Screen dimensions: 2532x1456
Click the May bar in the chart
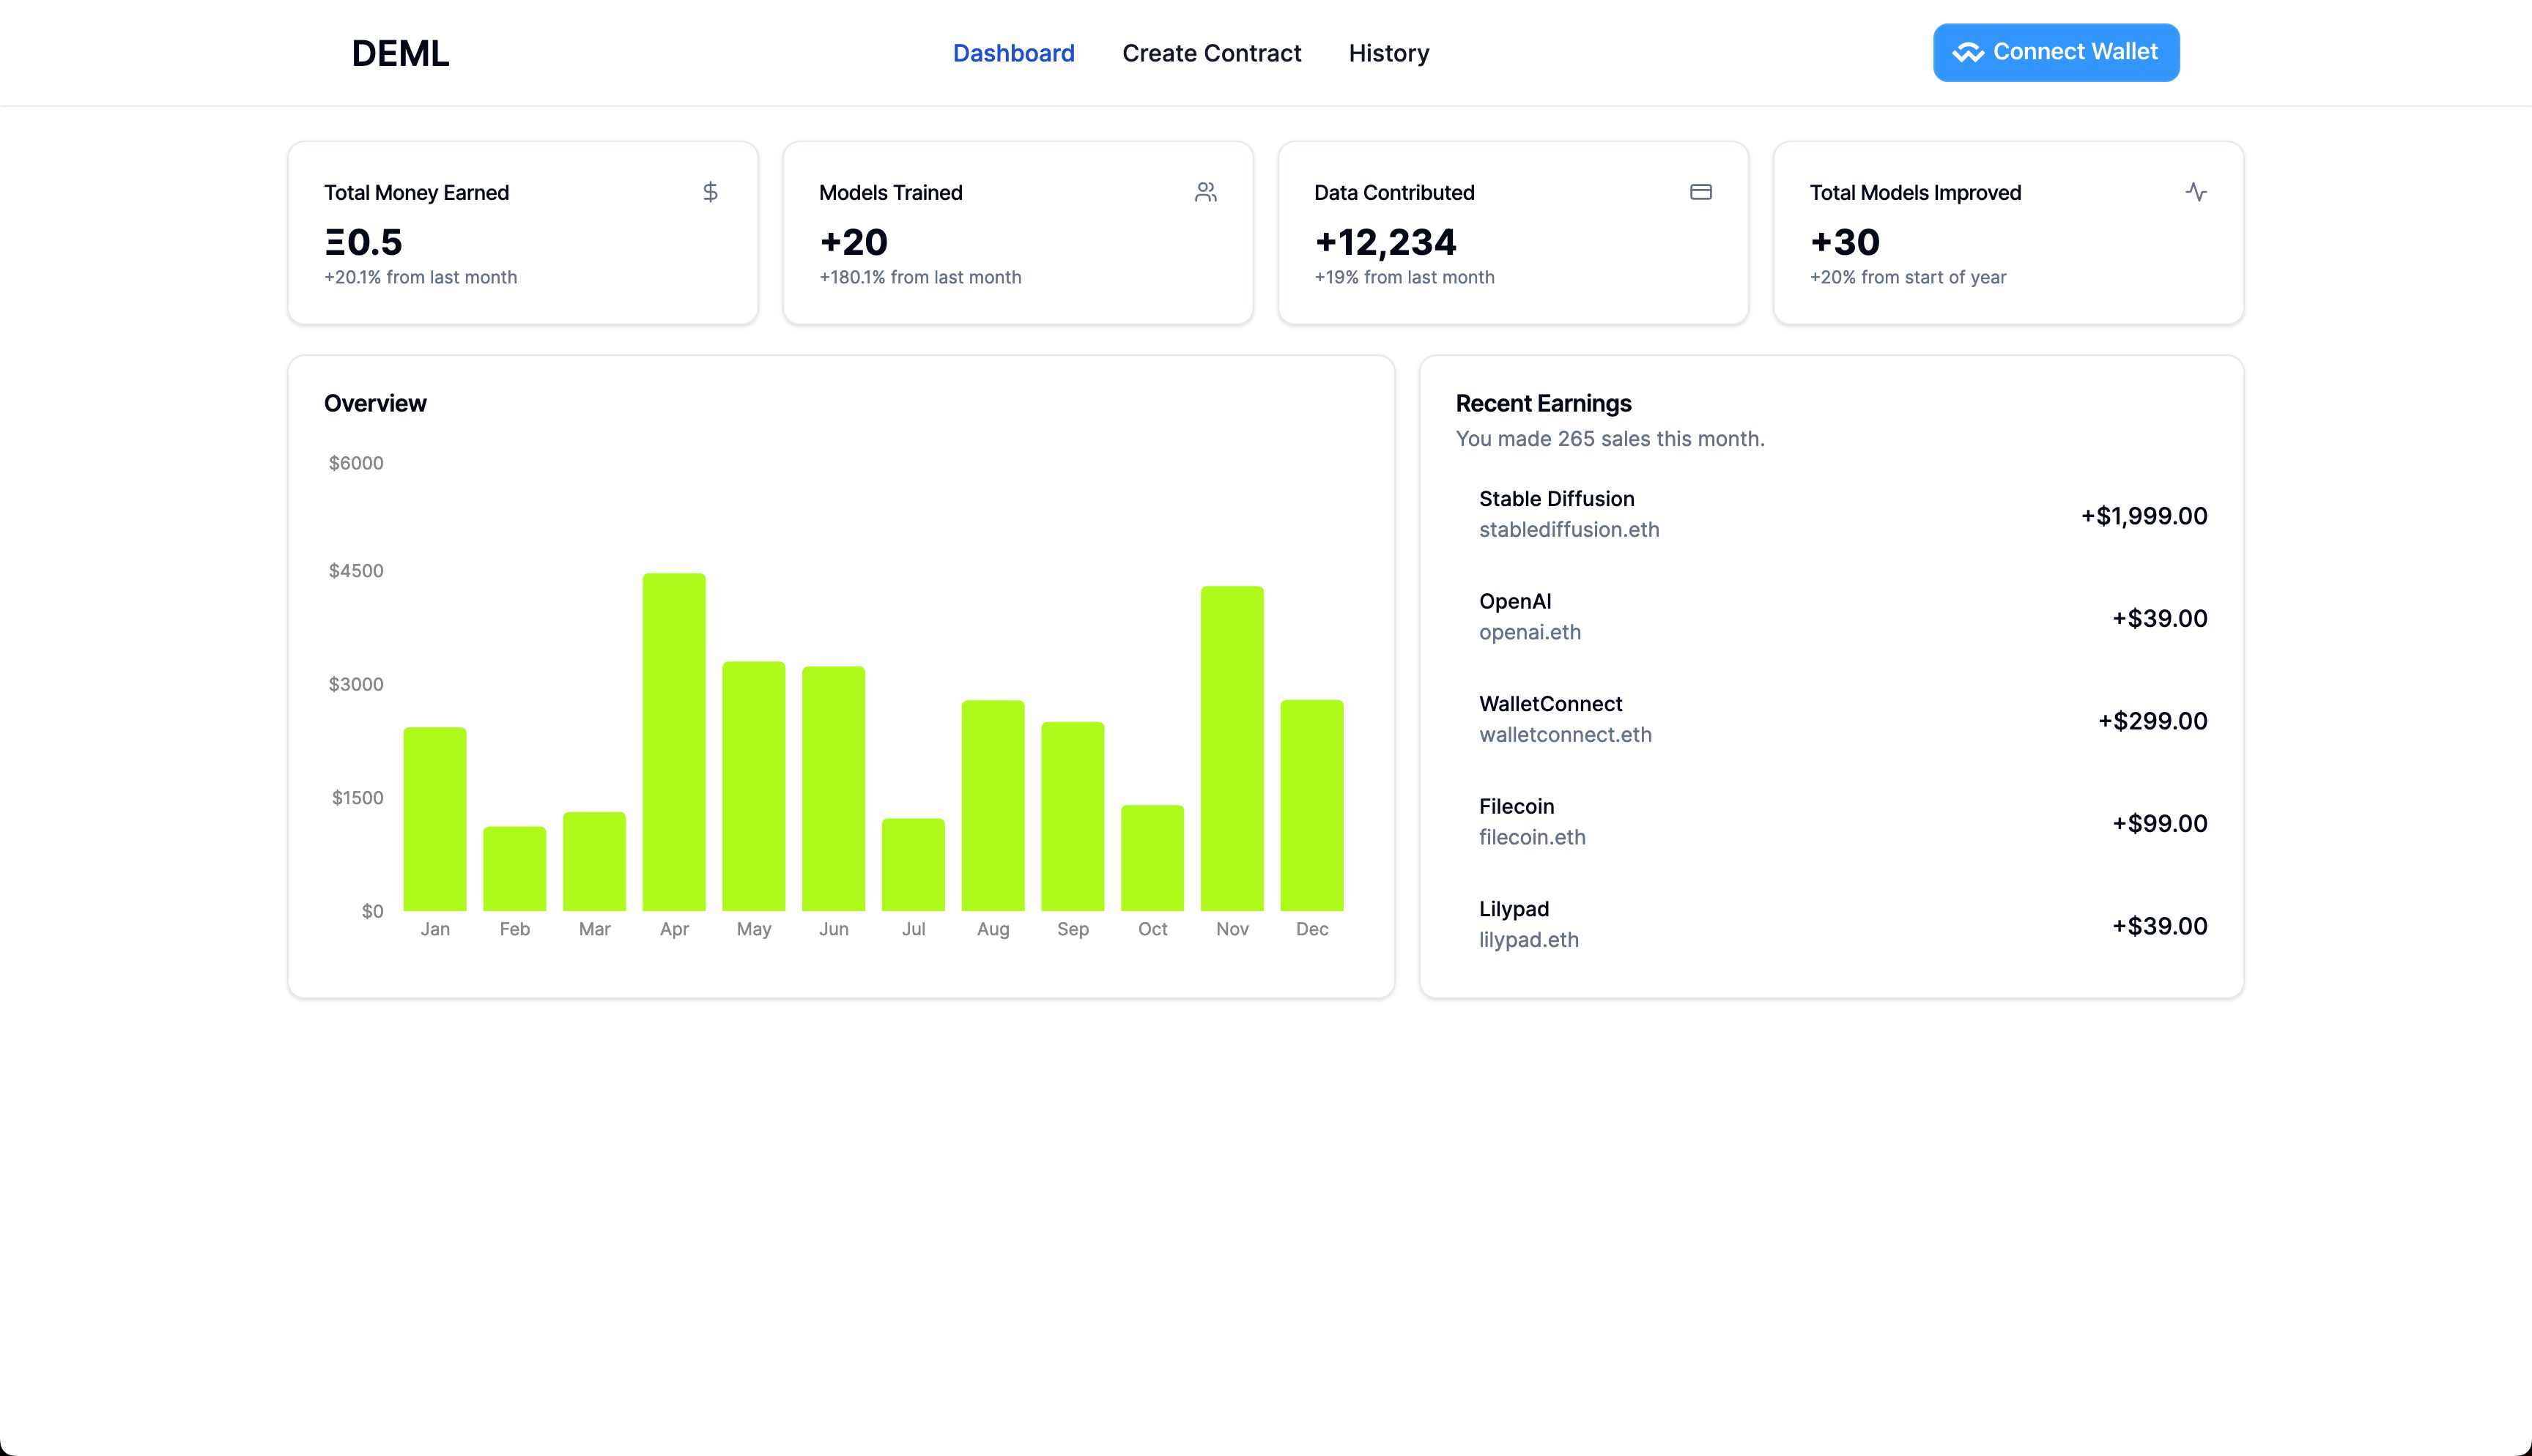tap(754, 786)
